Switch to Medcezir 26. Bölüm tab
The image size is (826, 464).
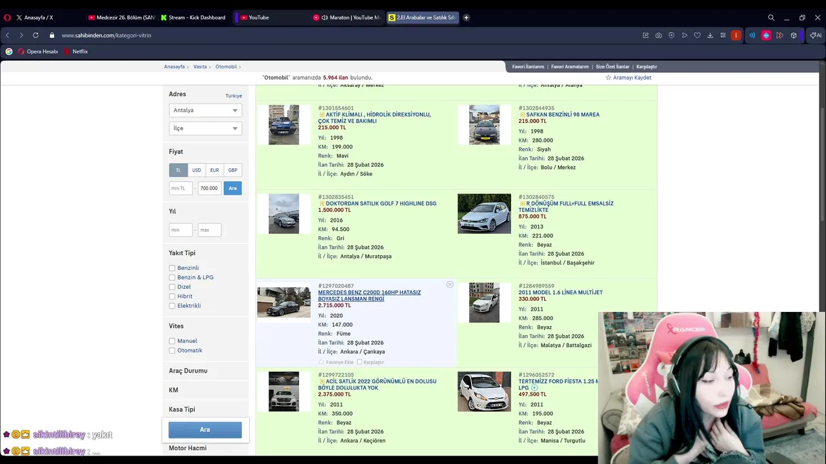[x=121, y=17]
